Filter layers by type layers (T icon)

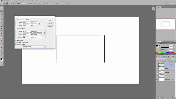[168, 56]
